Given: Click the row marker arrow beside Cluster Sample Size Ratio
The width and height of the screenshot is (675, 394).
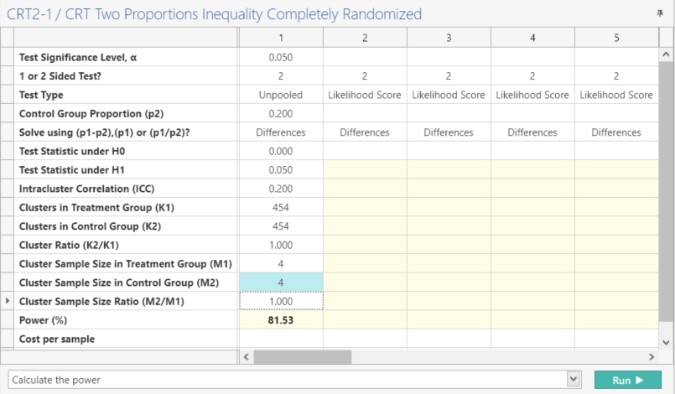Looking at the screenshot, I should click(x=8, y=301).
